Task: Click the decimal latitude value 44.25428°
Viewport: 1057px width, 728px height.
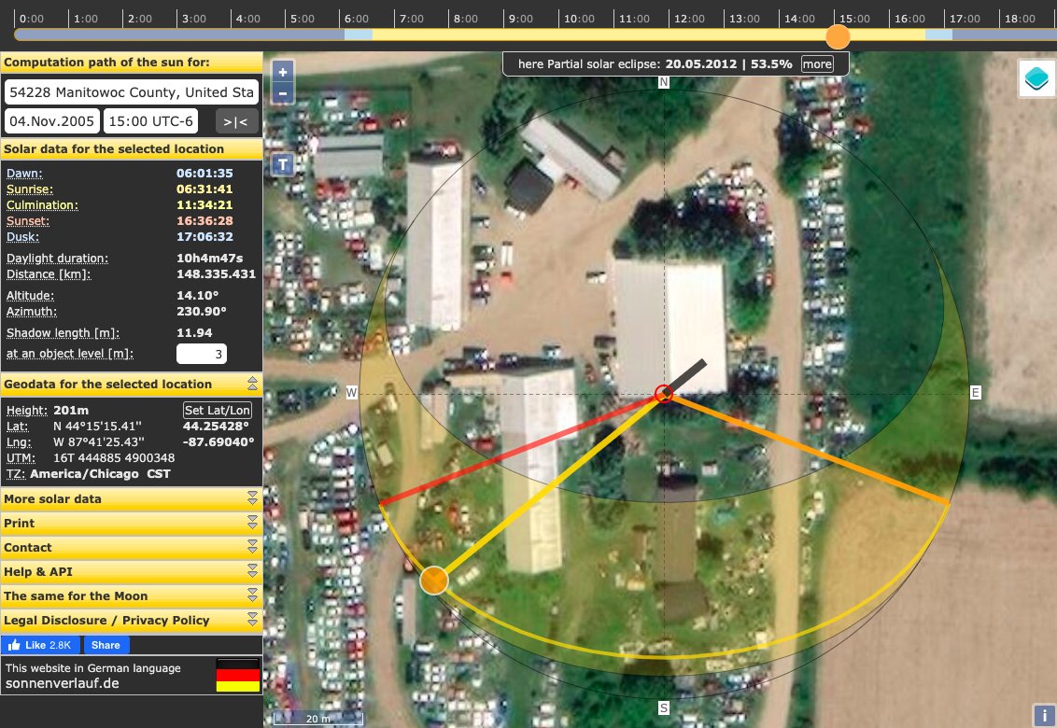Action: point(216,426)
